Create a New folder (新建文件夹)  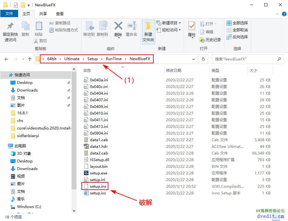coord(148,32)
